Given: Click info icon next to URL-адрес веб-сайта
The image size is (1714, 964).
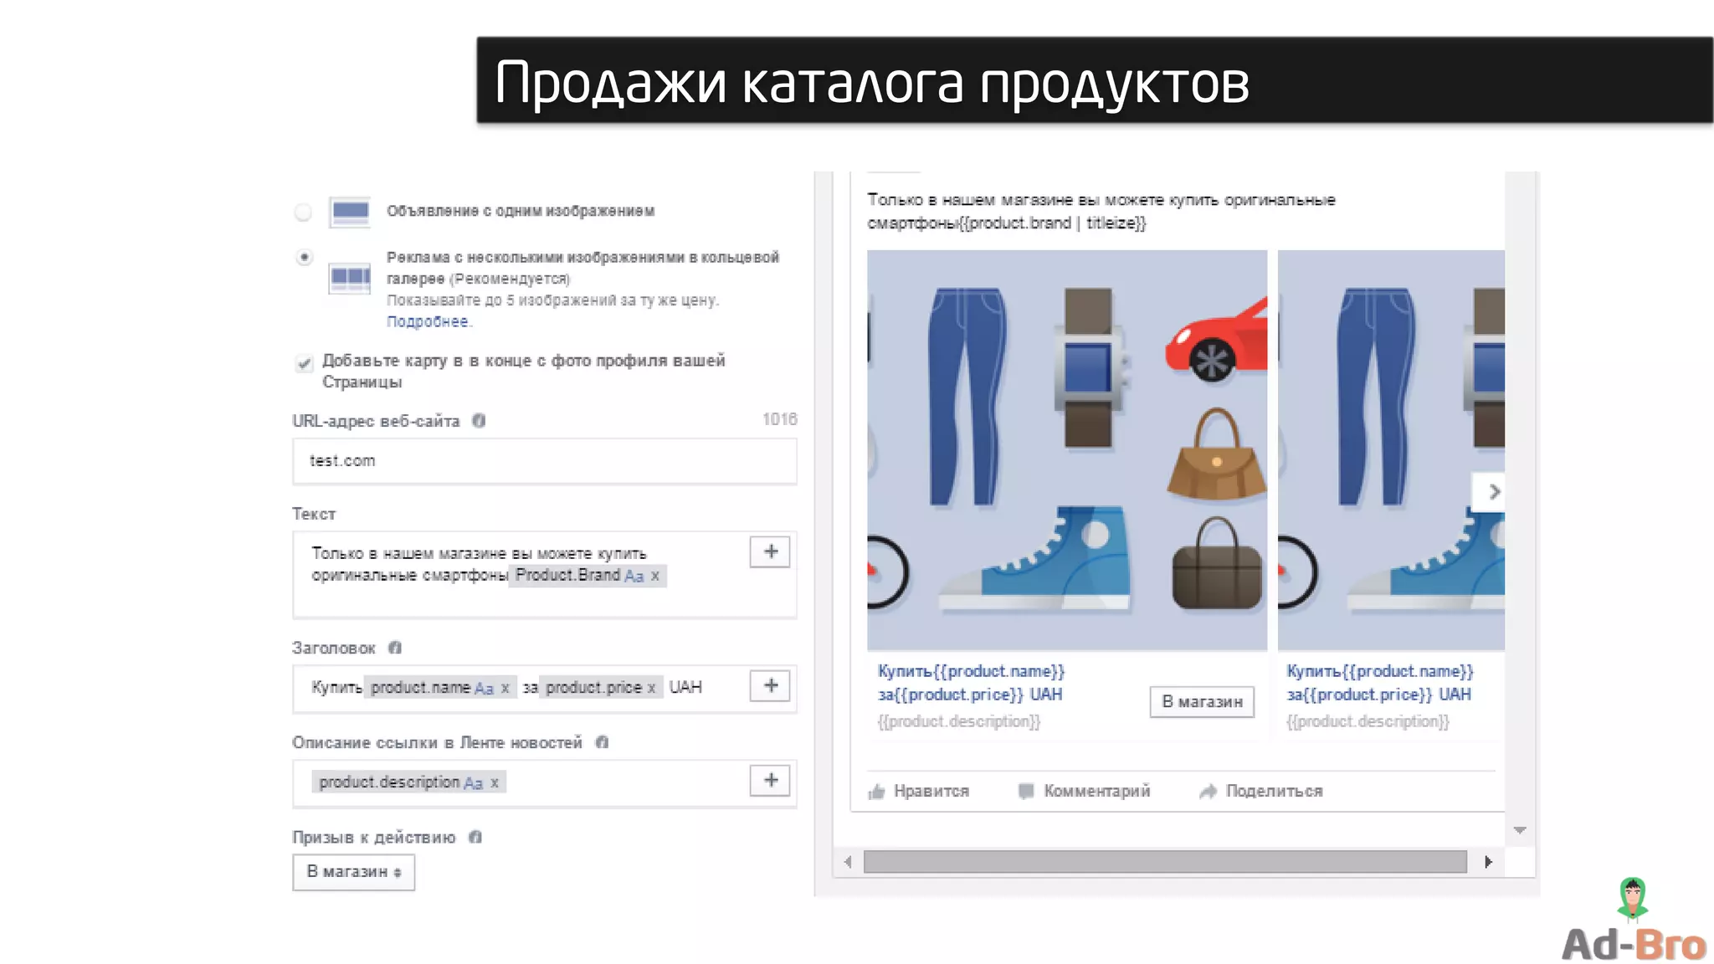Looking at the screenshot, I should pyautogui.click(x=479, y=420).
